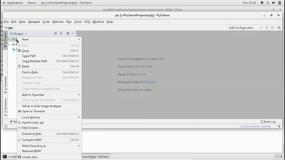The height and width of the screenshot is (160, 285).
Task: Click the Paste clipboard icon
Action: click(20, 66)
